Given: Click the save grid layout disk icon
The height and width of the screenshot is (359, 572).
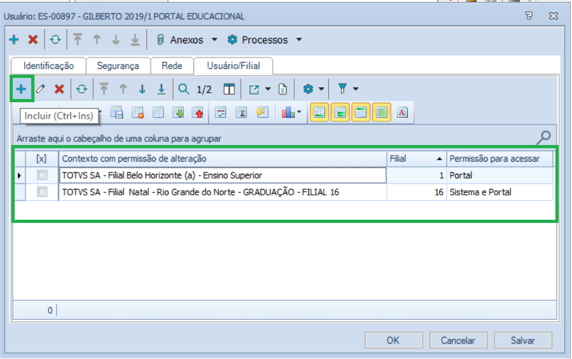Looking at the screenshot, I should click(x=117, y=112).
